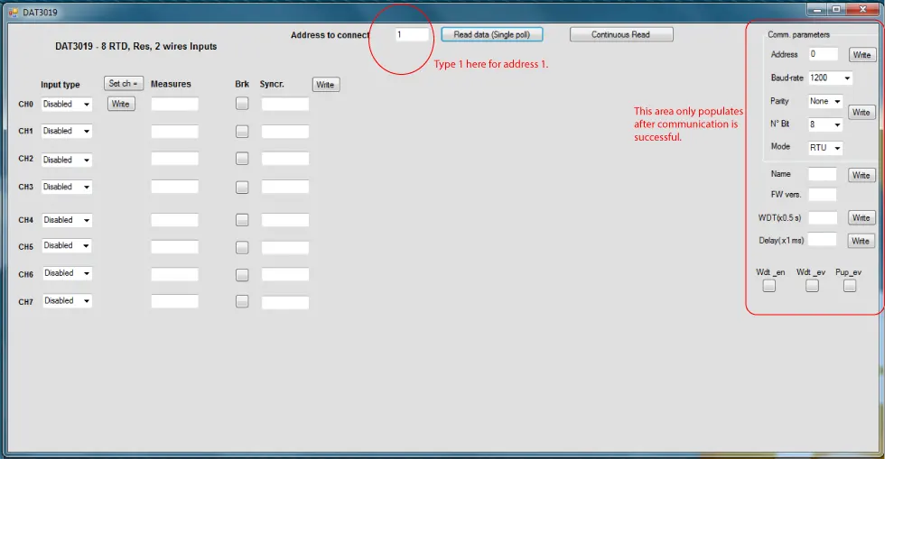Click Write next to Delay(x1 ms)
Image resolution: width=903 pixels, height=541 pixels.
coord(861,241)
